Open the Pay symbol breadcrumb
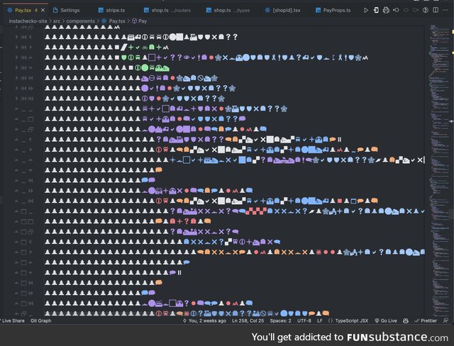Image resolution: width=454 pixels, height=346 pixels. tap(143, 21)
